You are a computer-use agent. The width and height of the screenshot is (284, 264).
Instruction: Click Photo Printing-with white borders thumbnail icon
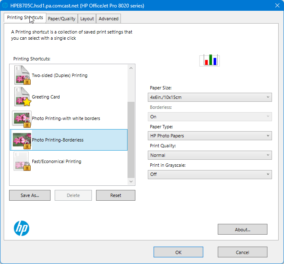[22, 119]
